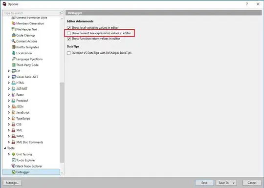Expand the XAML tree node
The width and height of the screenshot is (264, 188).
pyautogui.click(x=9, y=136)
